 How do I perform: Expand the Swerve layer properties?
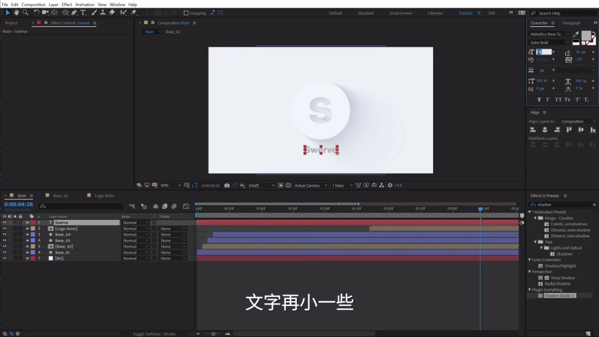[27, 223]
